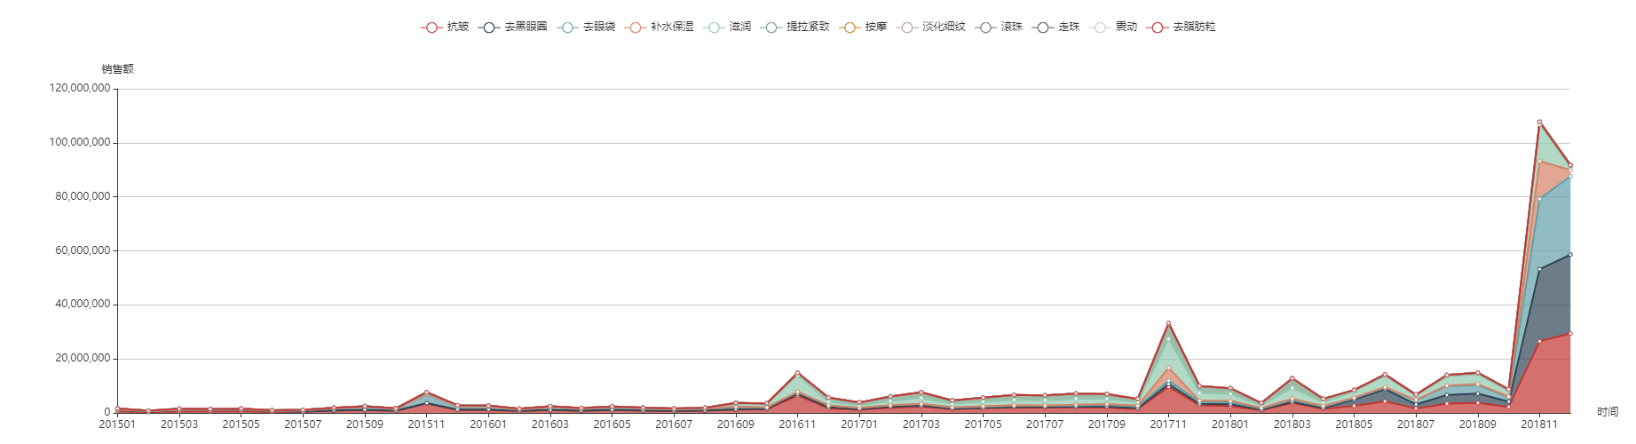The image size is (1636, 444).
Task: Hide the 提拉紧致 series via legend
Action: click(794, 27)
